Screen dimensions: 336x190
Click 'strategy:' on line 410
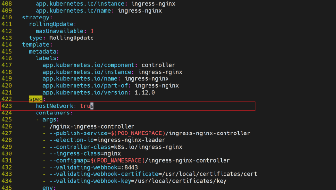coord(37,18)
